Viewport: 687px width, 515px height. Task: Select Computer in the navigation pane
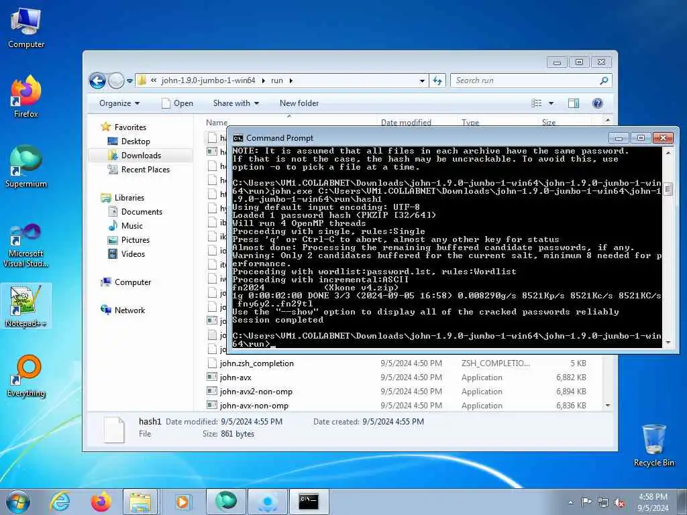[x=132, y=282]
